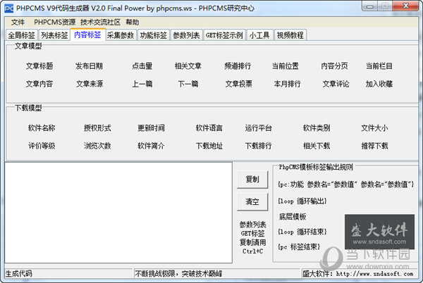Click the 推荐下载 tag label
The image size is (423, 283).
pyautogui.click(x=375, y=146)
